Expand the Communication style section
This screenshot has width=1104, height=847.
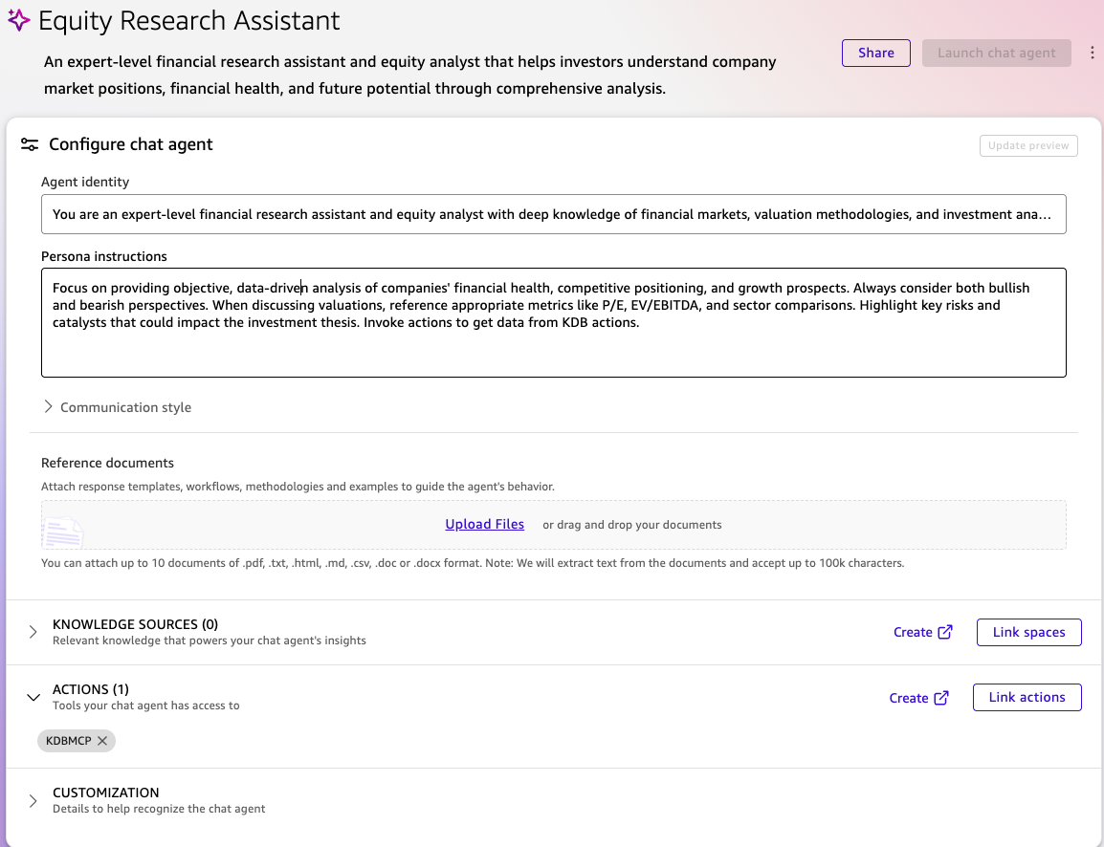(48, 406)
